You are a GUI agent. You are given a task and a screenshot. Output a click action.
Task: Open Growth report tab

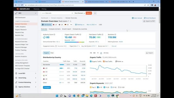pos(67,29)
